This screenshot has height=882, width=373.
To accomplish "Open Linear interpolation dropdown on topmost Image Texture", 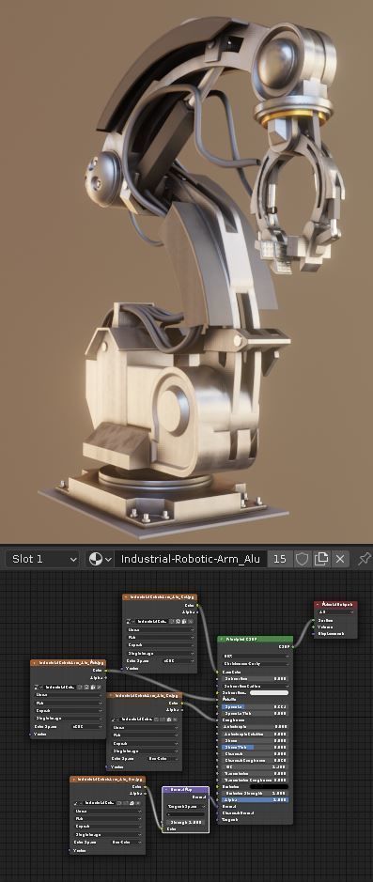I will (160, 630).
